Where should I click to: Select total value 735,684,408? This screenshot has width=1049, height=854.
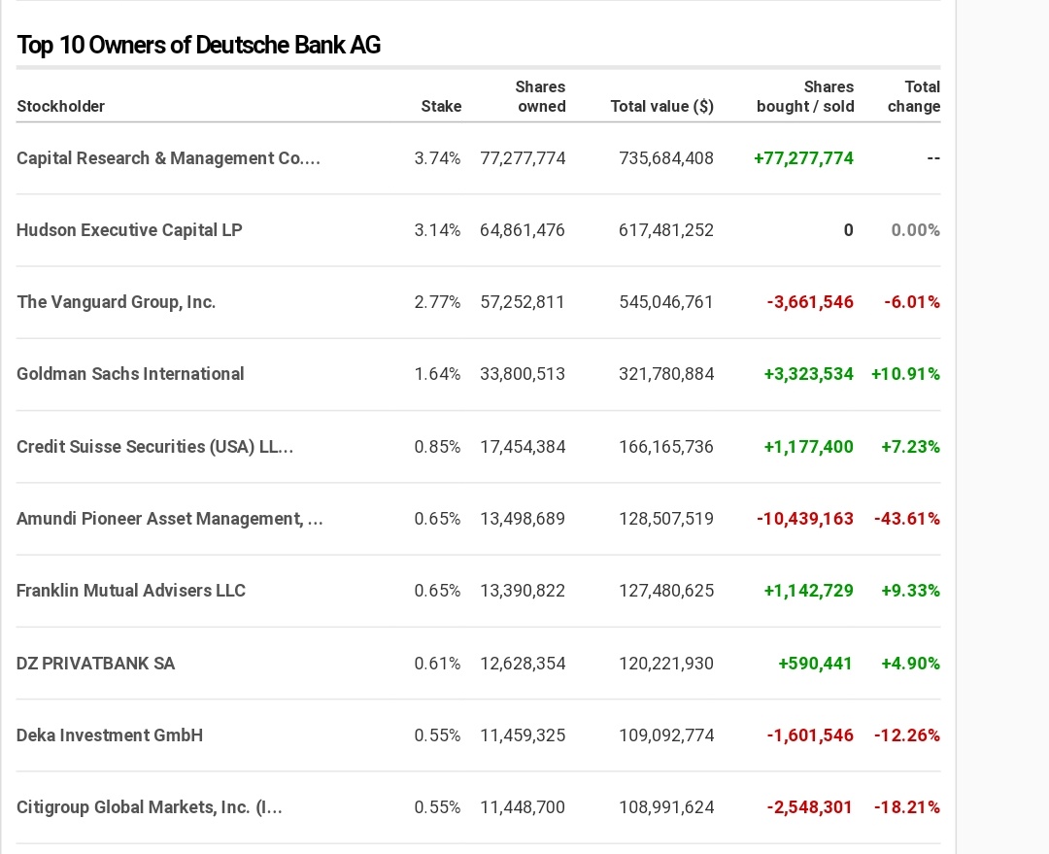(x=666, y=158)
